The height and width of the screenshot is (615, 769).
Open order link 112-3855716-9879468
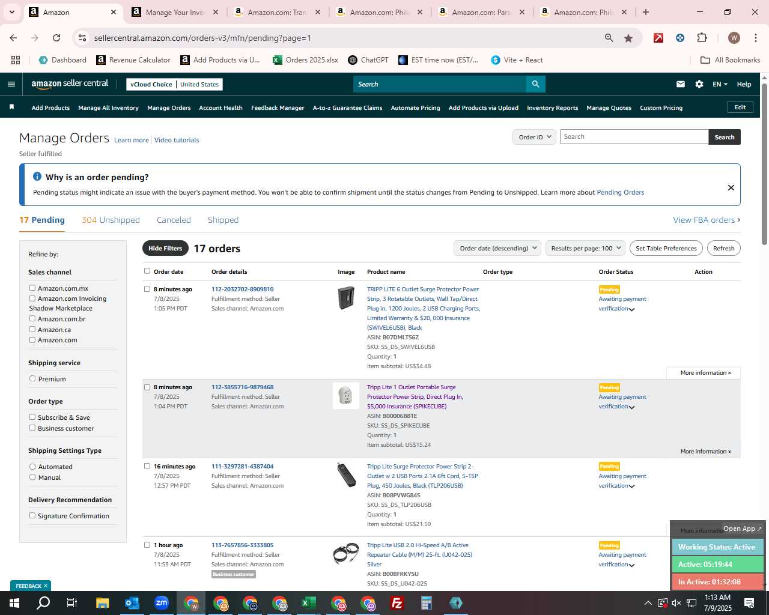(x=242, y=387)
